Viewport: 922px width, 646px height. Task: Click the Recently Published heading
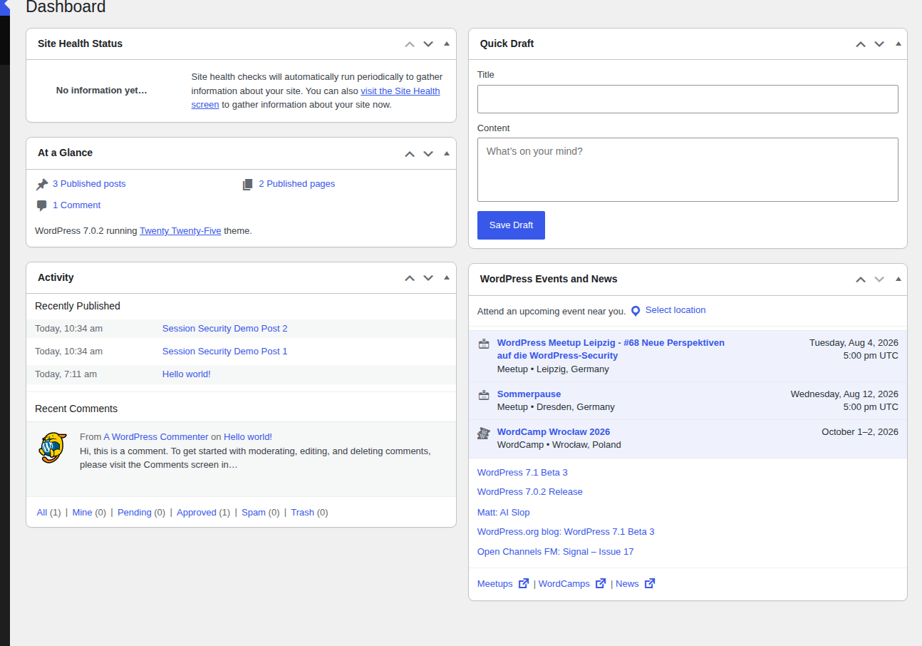click(78, 305)
